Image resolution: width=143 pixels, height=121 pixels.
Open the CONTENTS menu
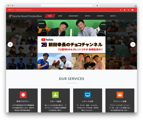(100, 16)
